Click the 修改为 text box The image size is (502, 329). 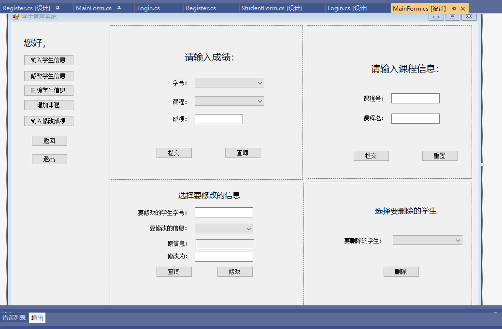point(224,257)
